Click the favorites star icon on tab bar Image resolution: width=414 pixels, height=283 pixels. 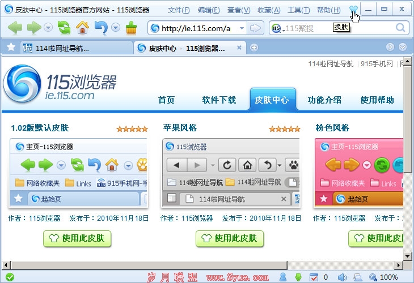click(x=11, y=47)
